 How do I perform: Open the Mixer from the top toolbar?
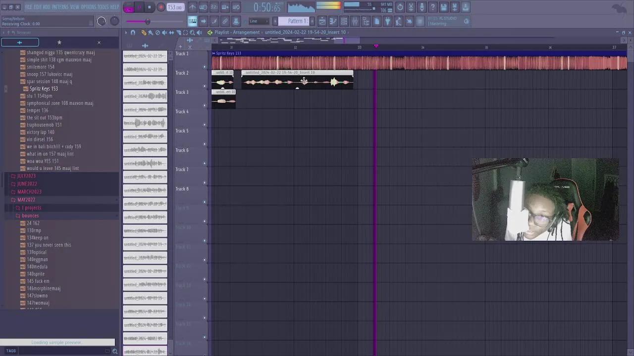[x=355, y=21]
